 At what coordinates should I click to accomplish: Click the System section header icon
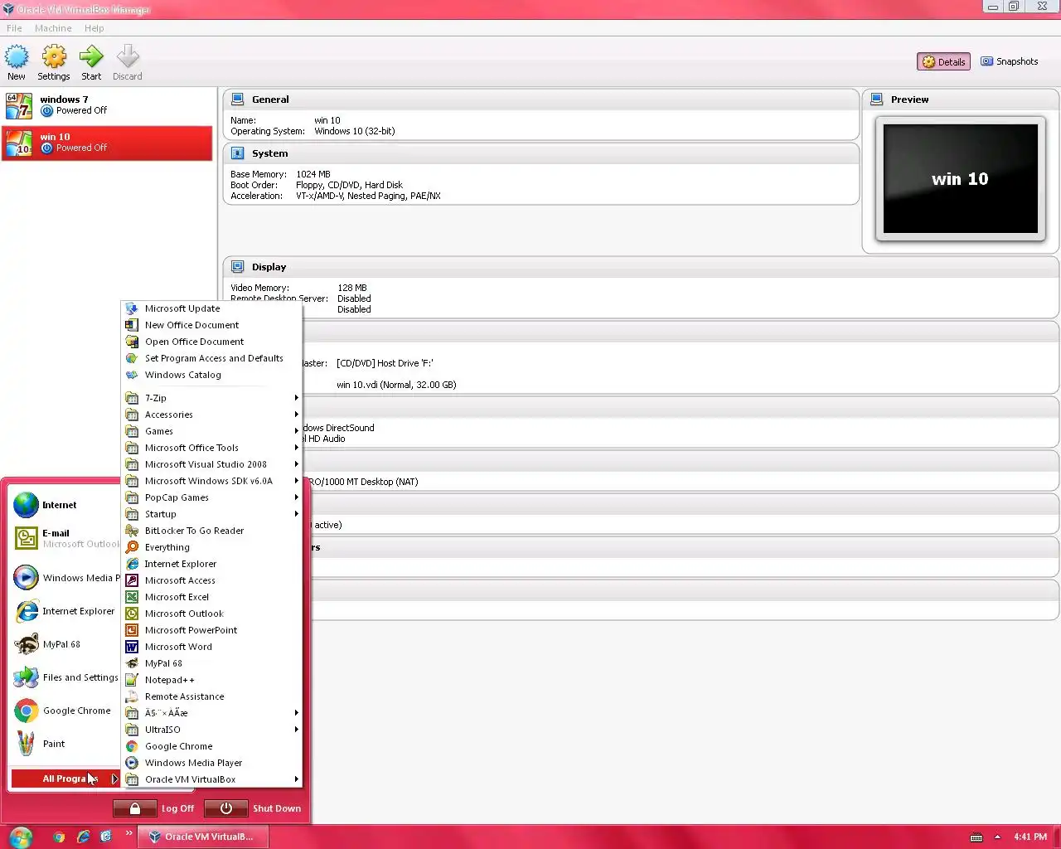[x=238, y=153]
